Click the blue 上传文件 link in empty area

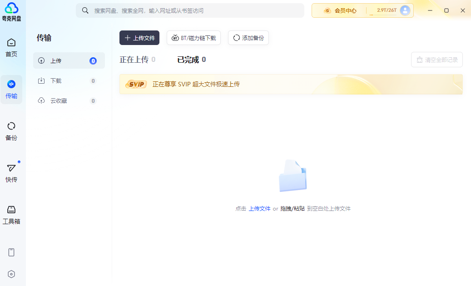coord(259,209)
